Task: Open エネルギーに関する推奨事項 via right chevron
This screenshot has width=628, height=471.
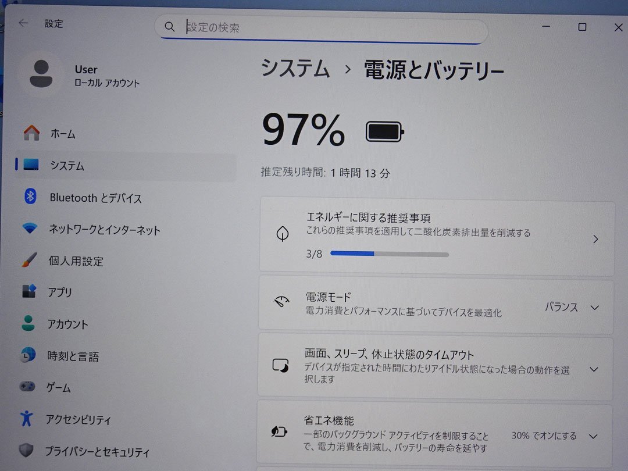Action: point(595,239)
